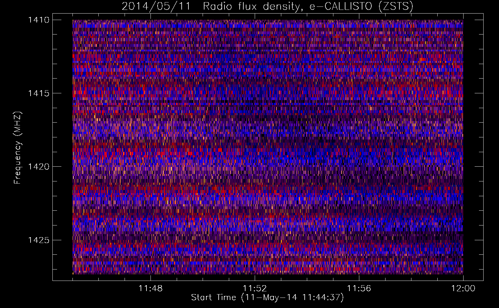Click the 11:56 time axis label

point(359,289)
